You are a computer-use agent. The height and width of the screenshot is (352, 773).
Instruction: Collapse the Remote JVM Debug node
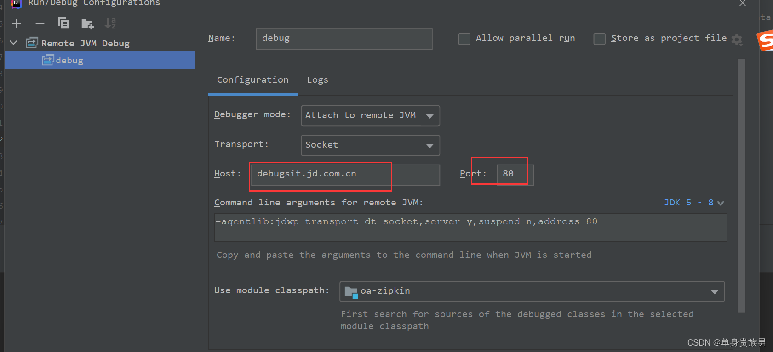pyautogui.click(x=14, y=43)
